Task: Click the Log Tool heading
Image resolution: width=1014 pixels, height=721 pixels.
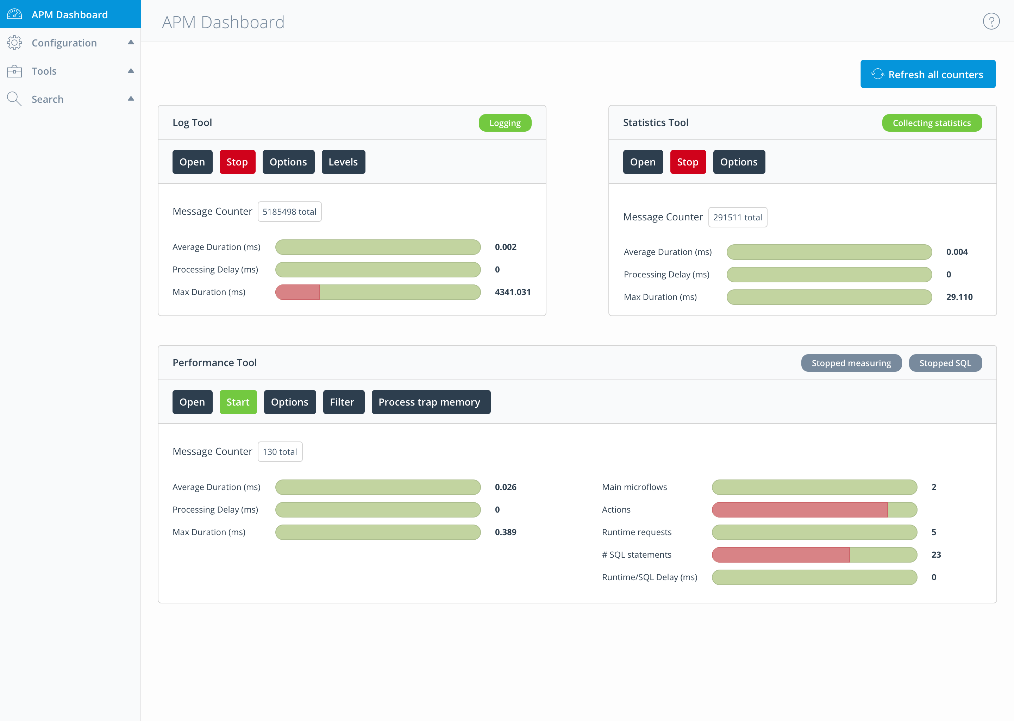Action: click(x=192, y=123)
